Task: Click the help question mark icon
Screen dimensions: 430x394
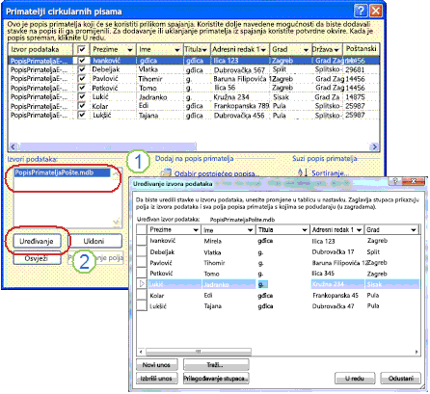Action: [361, 12]
